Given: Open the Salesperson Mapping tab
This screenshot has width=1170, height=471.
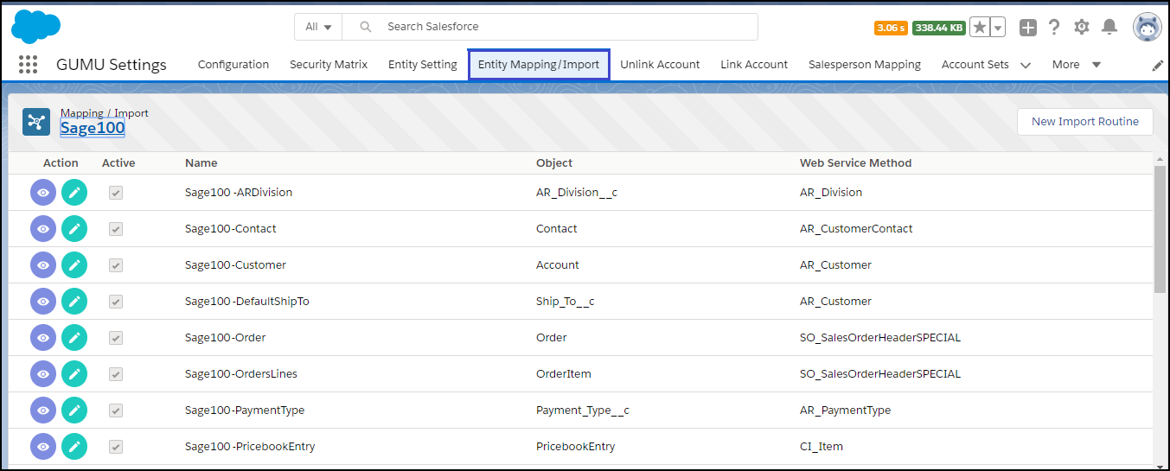Looking at the screenshot, I should [865, 65].
